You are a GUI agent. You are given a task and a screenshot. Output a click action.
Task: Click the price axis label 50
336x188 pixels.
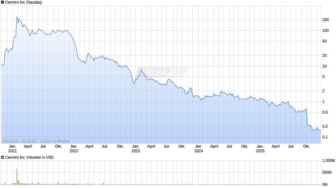(x=325, y=41)
